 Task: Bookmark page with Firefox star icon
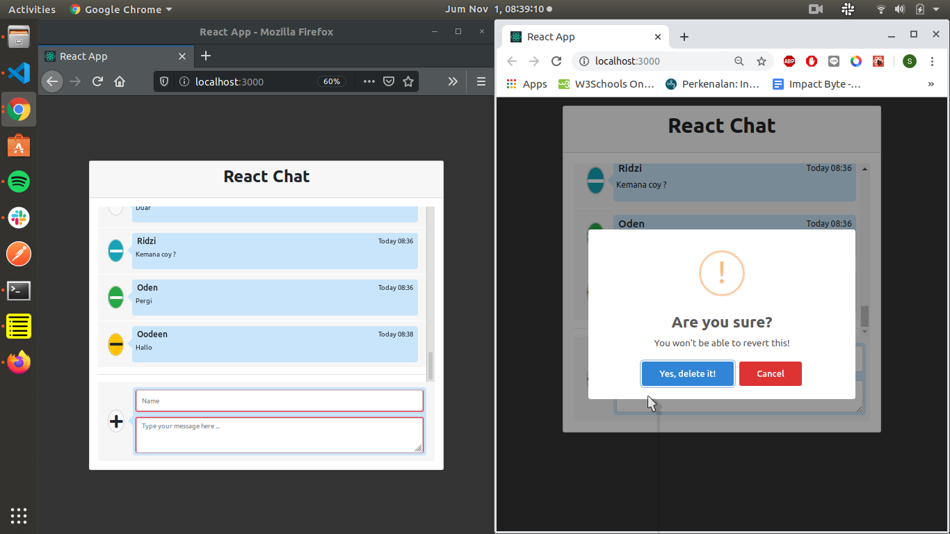408,81
